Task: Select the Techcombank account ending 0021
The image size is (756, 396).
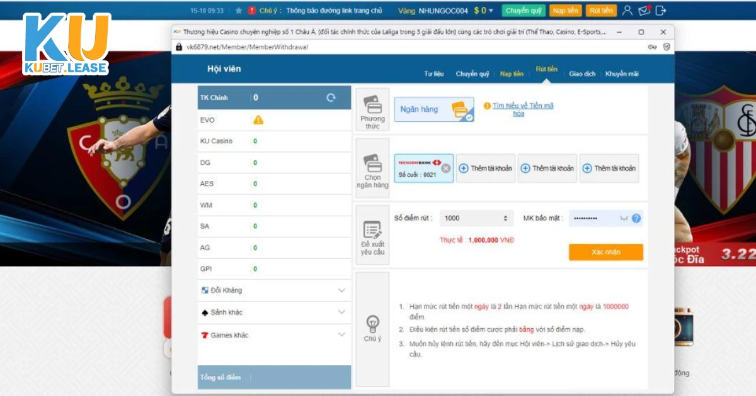Action: (423, 168)
